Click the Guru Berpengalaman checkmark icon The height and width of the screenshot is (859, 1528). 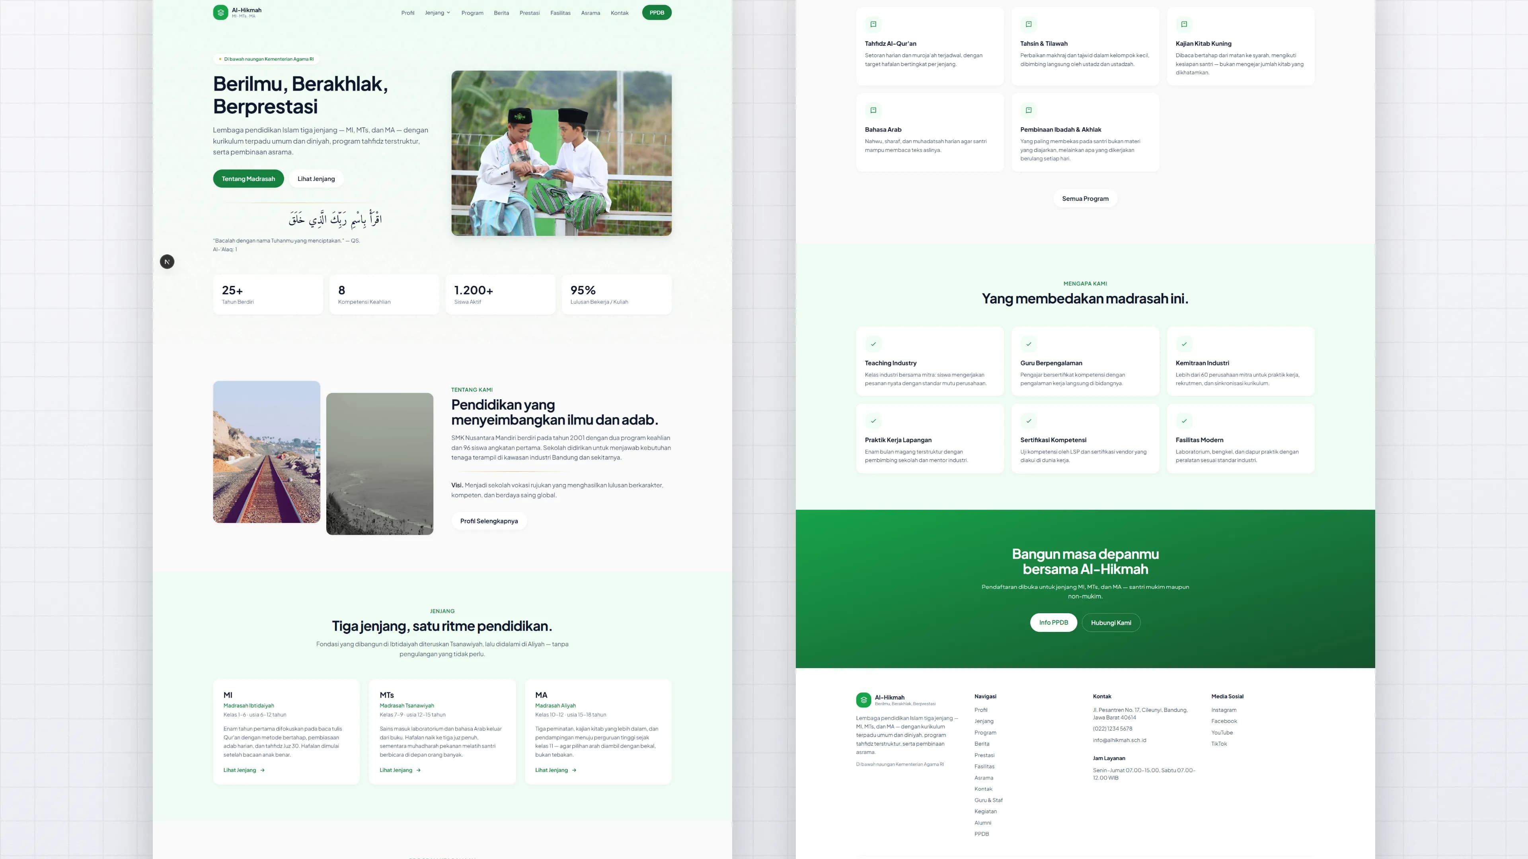tap(1029, 344)
